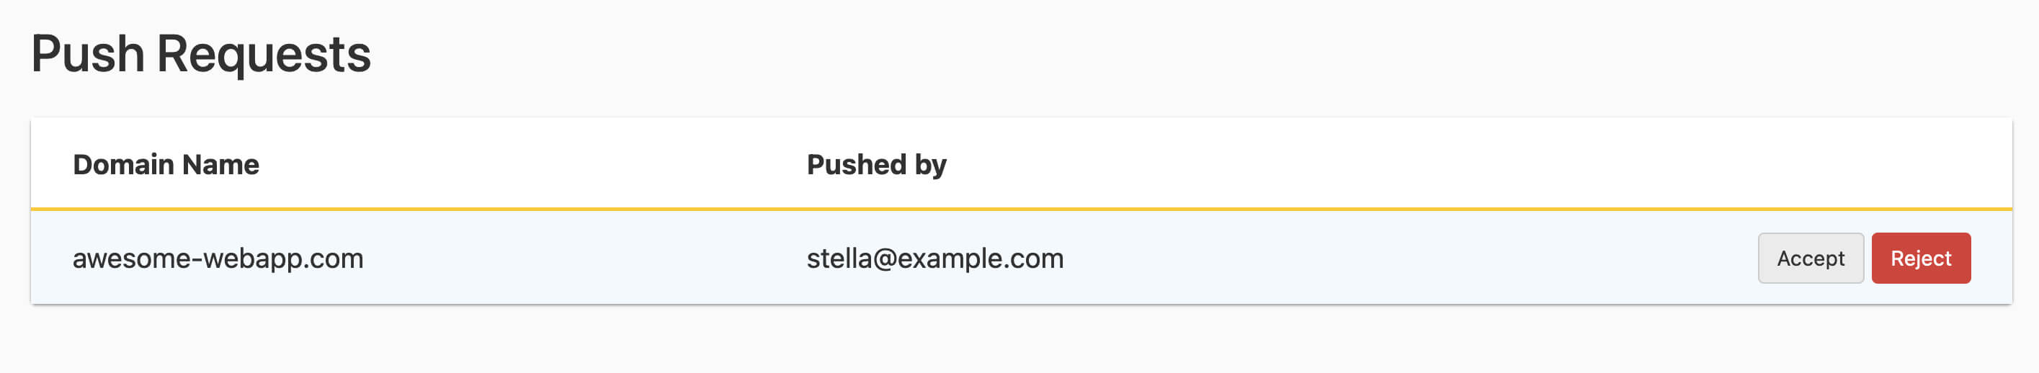Click the word "Requests" in the title

tap(264, 55)
